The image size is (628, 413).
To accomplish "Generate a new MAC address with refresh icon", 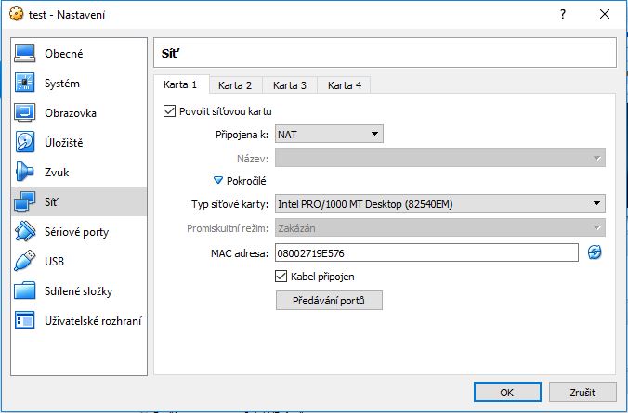I will [x=595, y=252].
